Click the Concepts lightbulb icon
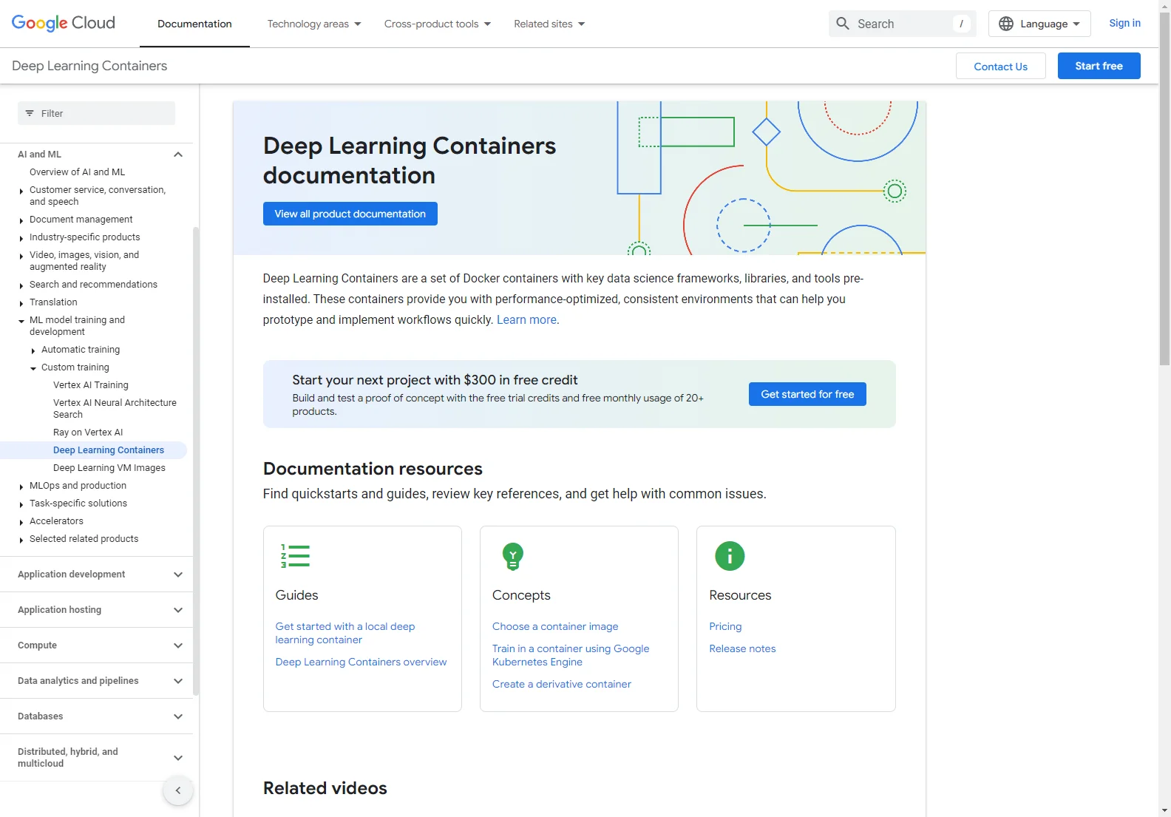The width and height of the screenshot is (1171, 817). point(512,556)
